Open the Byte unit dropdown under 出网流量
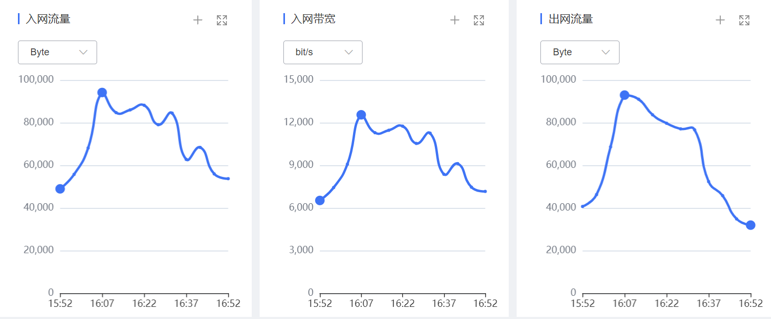 pos(580,52)
